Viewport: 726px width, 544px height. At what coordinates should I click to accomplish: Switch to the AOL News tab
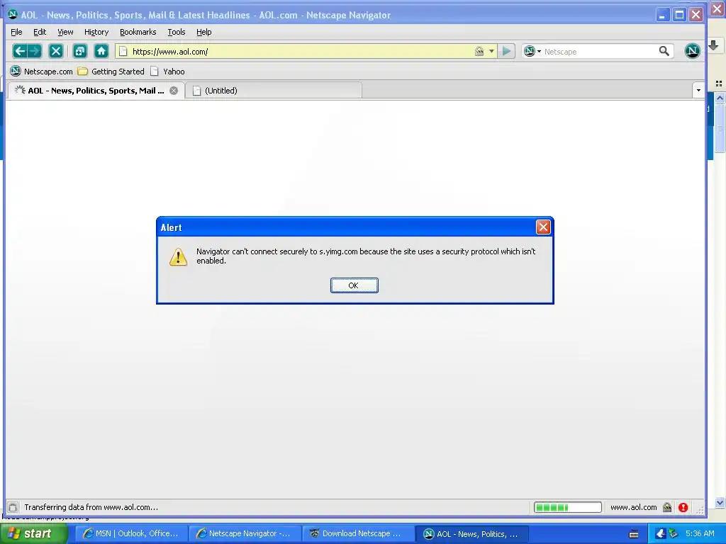[96, 90]
